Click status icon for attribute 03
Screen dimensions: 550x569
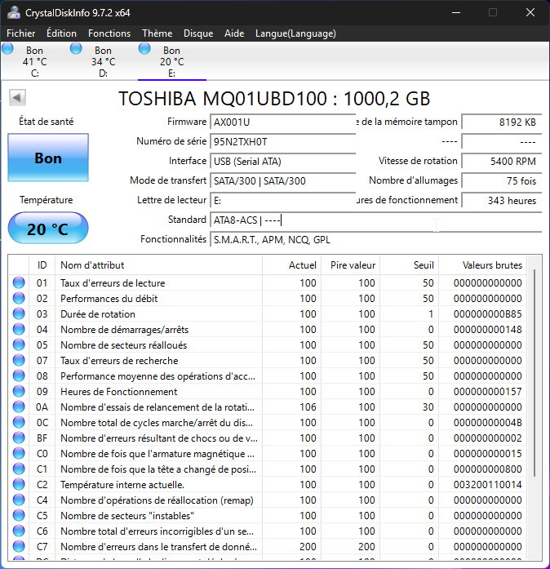tap(19, 314)
